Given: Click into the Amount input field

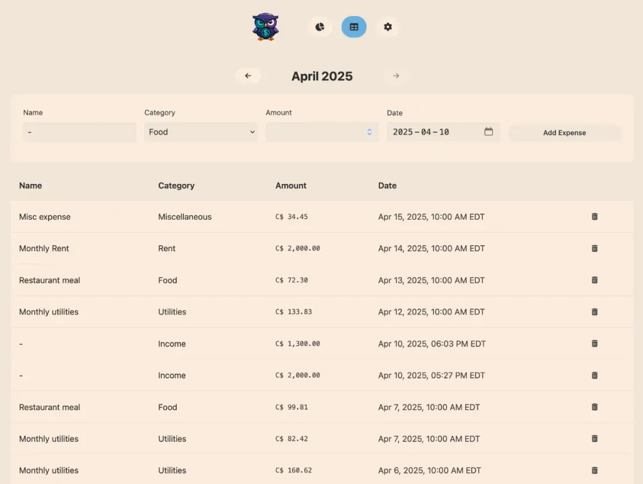Looking at the screenshot, I should click(x=314, y=132).
